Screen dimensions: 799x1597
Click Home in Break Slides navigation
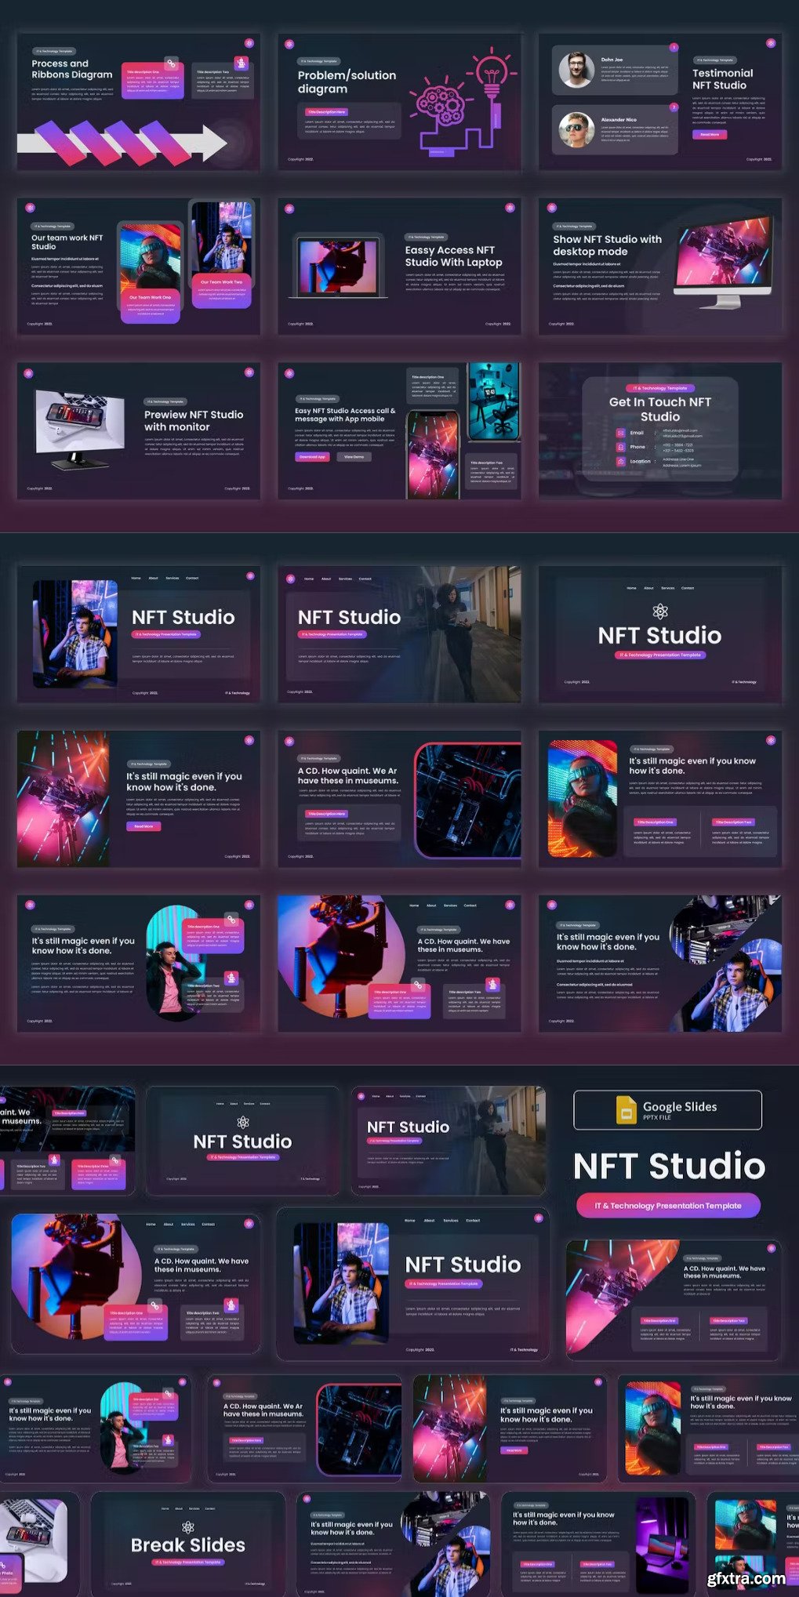(165, 1508)
